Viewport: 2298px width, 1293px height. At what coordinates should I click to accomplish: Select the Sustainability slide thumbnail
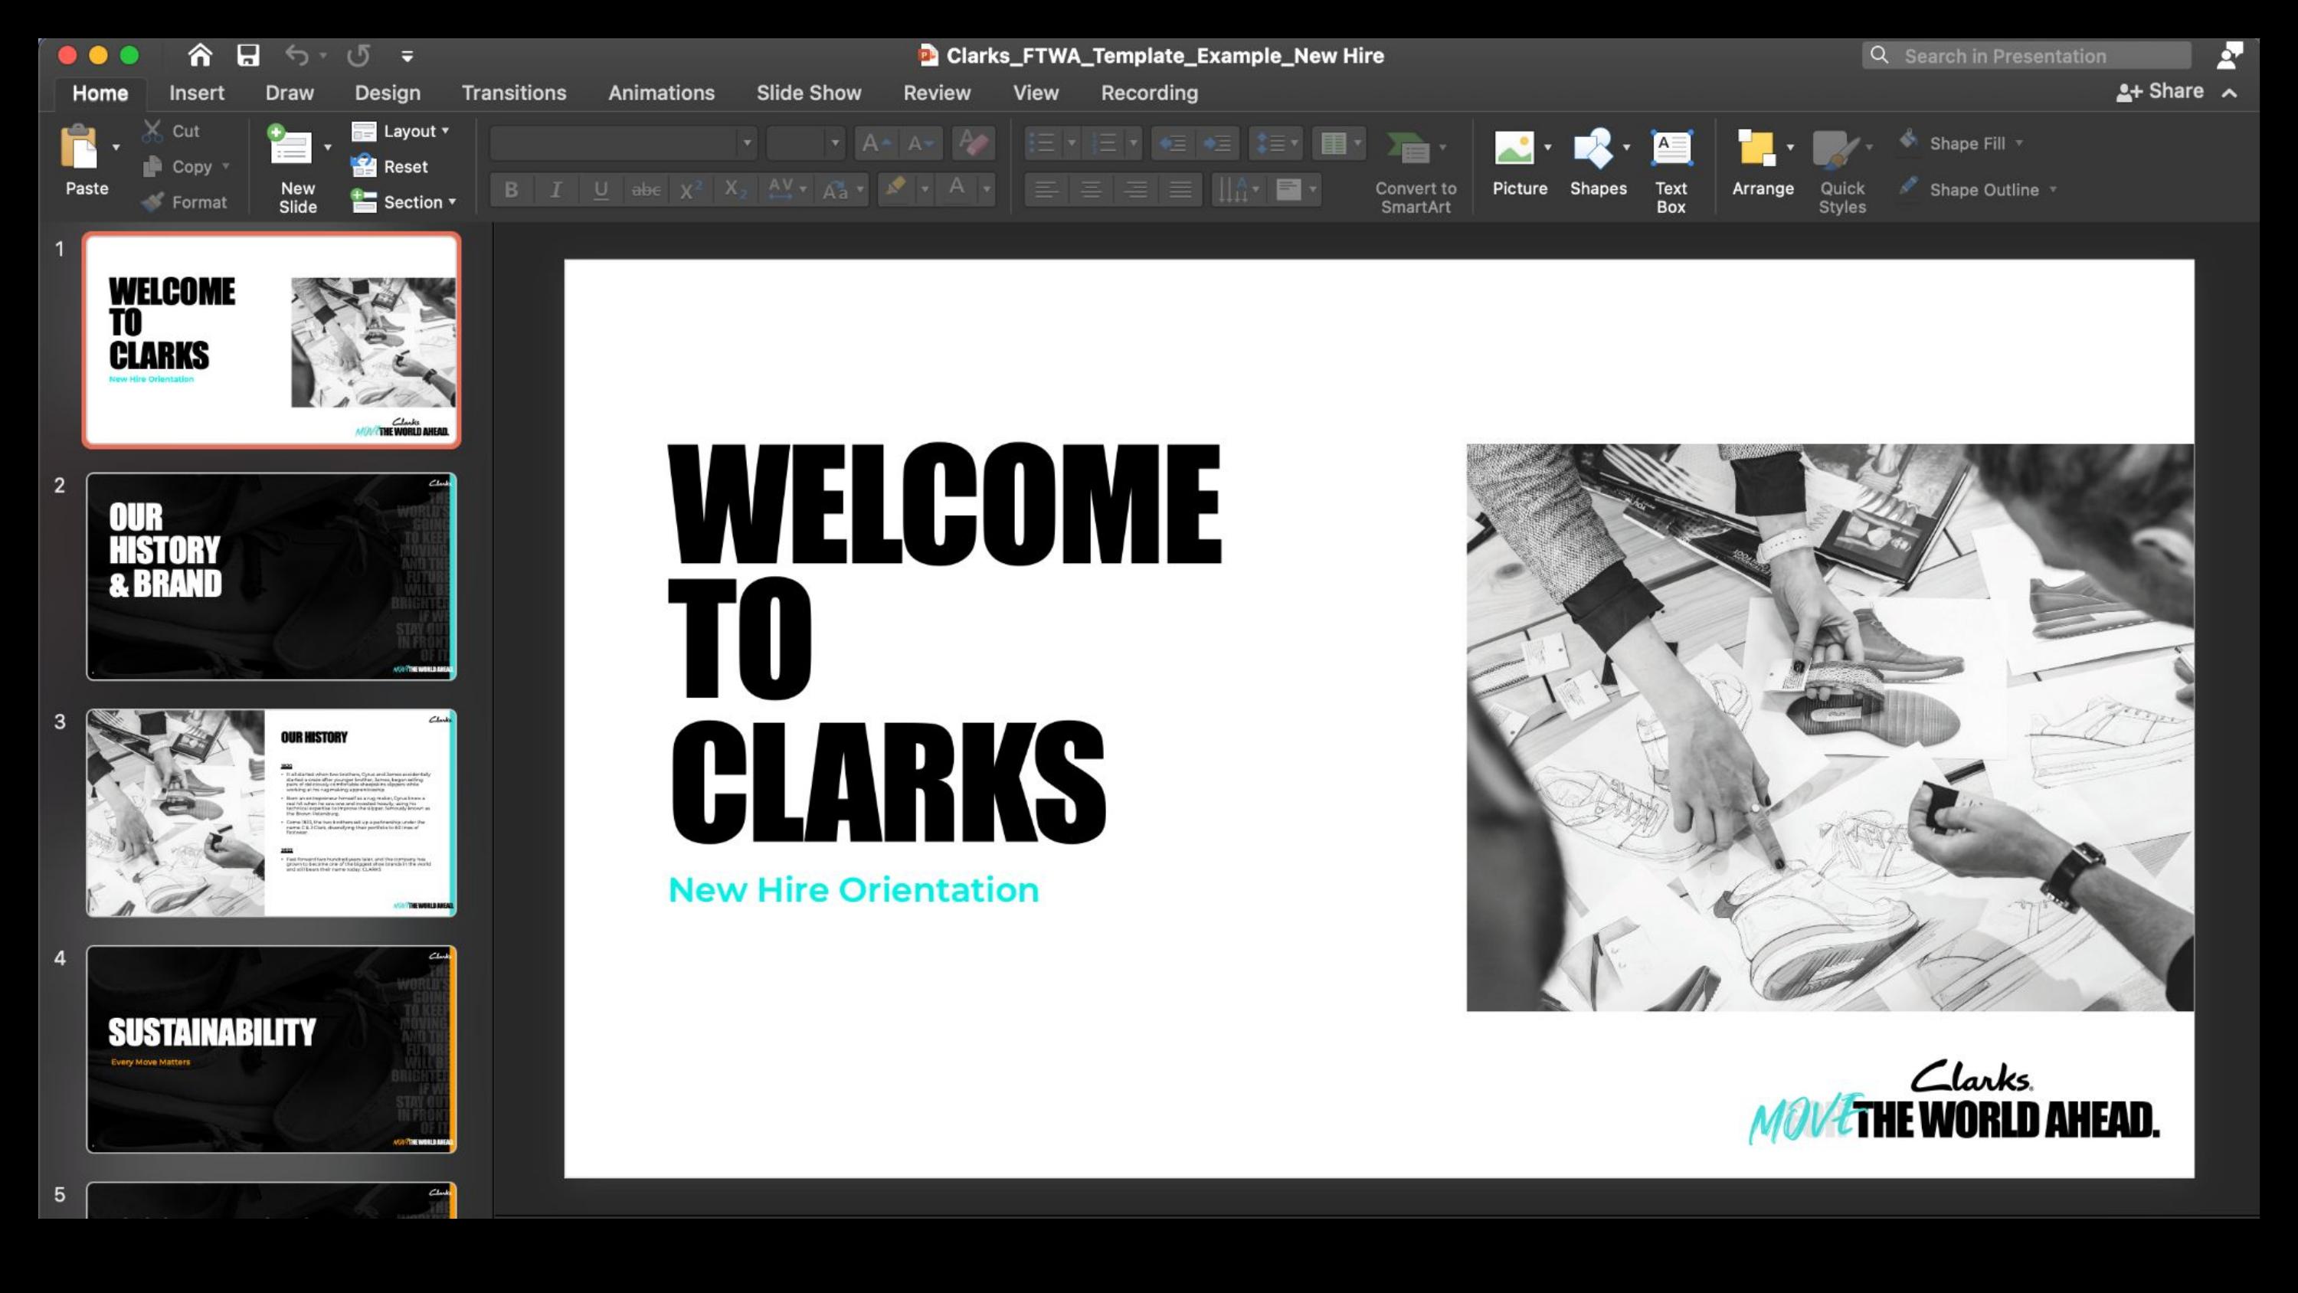coord(271,1049)
